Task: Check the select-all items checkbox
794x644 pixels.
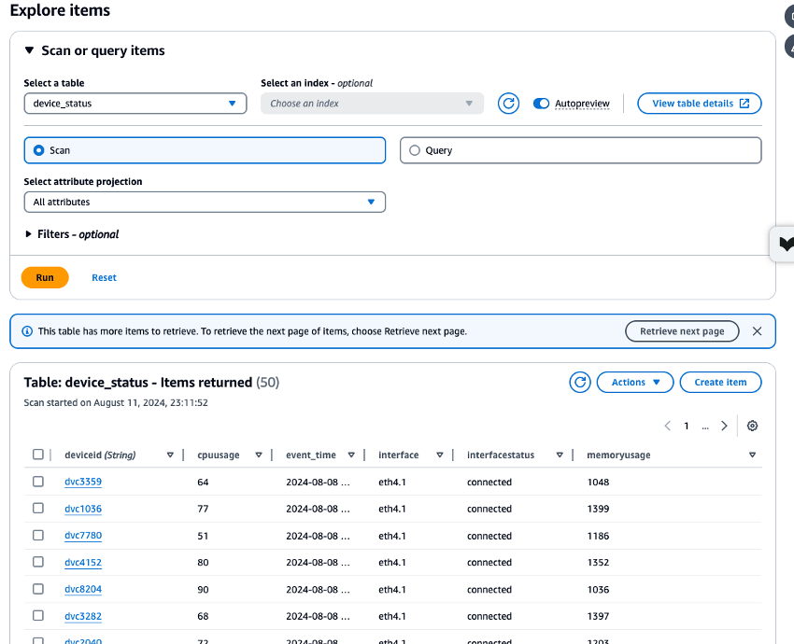Action: (38, 454)
